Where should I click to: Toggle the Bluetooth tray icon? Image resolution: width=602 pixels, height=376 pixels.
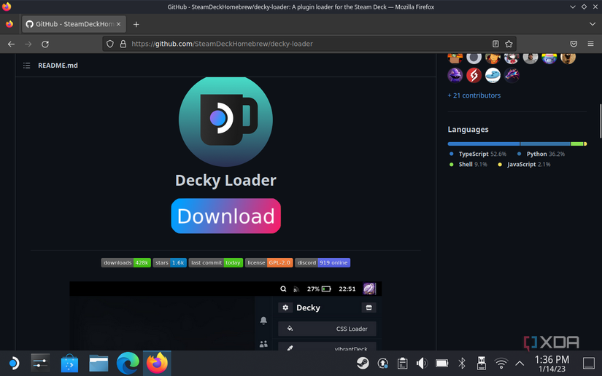pos(461,363)
